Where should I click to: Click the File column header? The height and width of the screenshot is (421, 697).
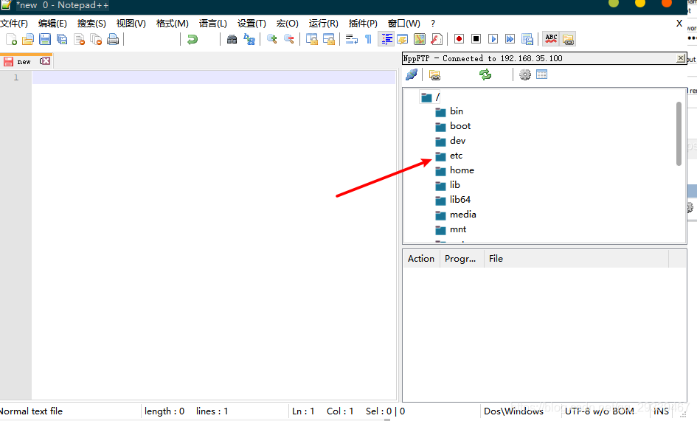576,259
